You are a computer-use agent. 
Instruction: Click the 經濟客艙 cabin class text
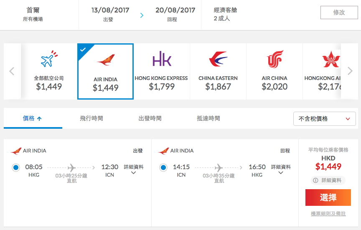[x=225, y=10]
